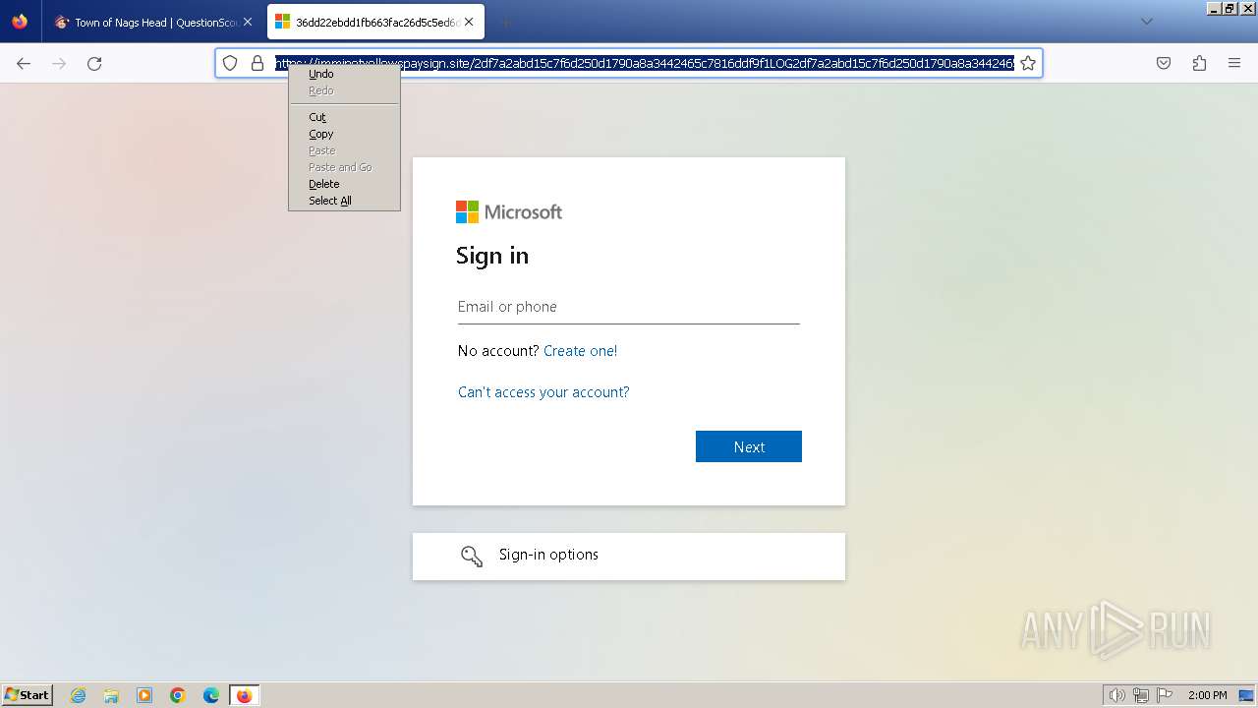Open the Firefox hamburger menu
This screenshot has height=708, width=1258.
1234,63
